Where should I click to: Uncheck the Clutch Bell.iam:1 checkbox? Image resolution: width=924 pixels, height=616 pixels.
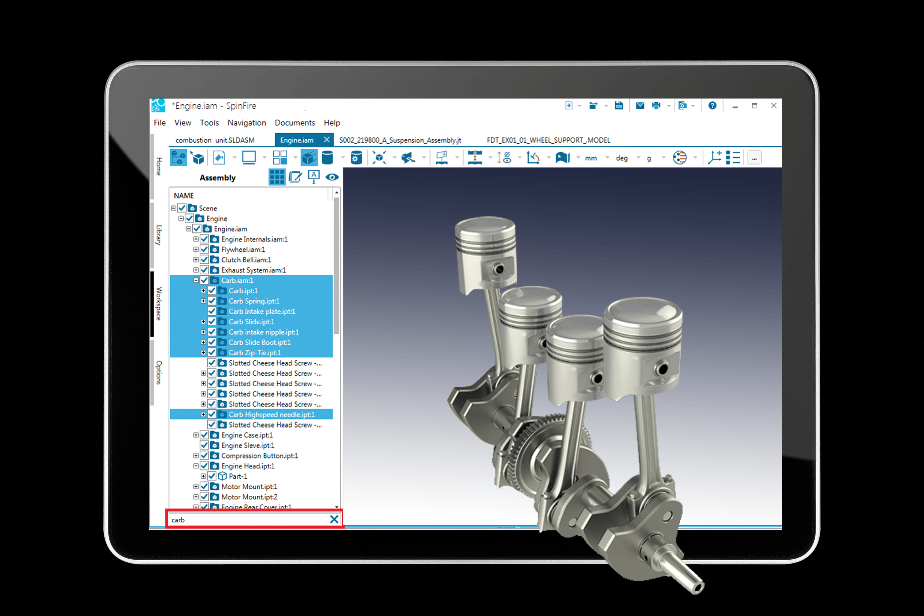(204, 259)
